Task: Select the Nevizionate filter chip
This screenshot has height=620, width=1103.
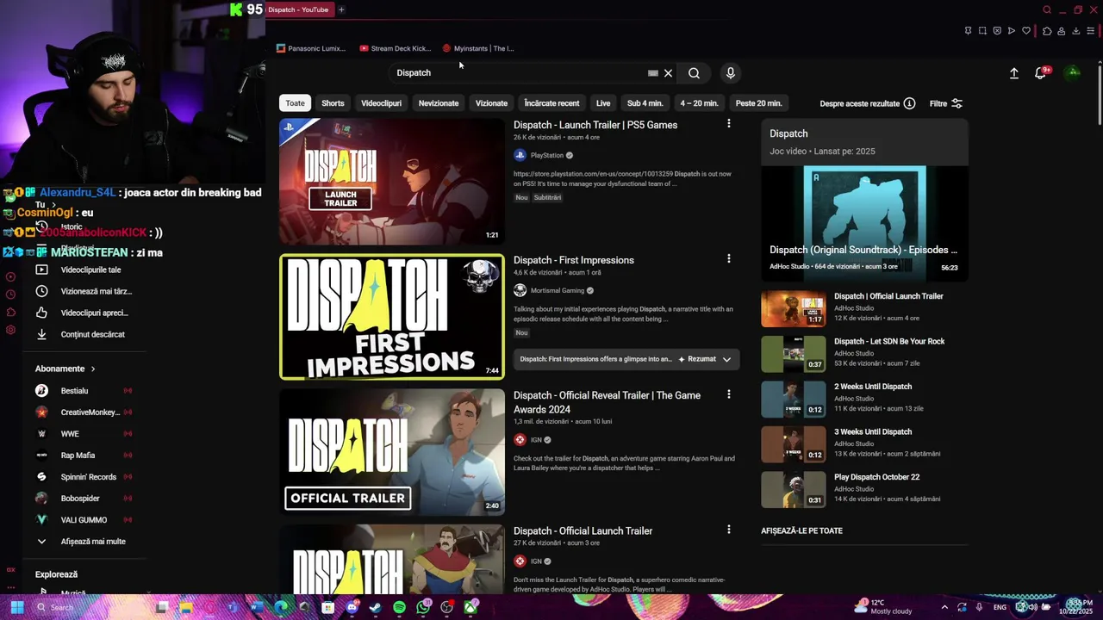Action: [439, 103]
